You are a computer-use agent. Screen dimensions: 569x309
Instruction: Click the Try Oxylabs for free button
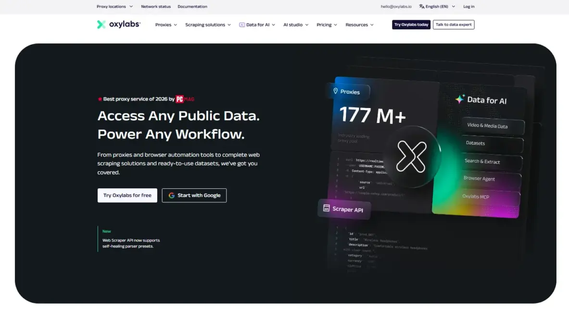coord(127,196)
